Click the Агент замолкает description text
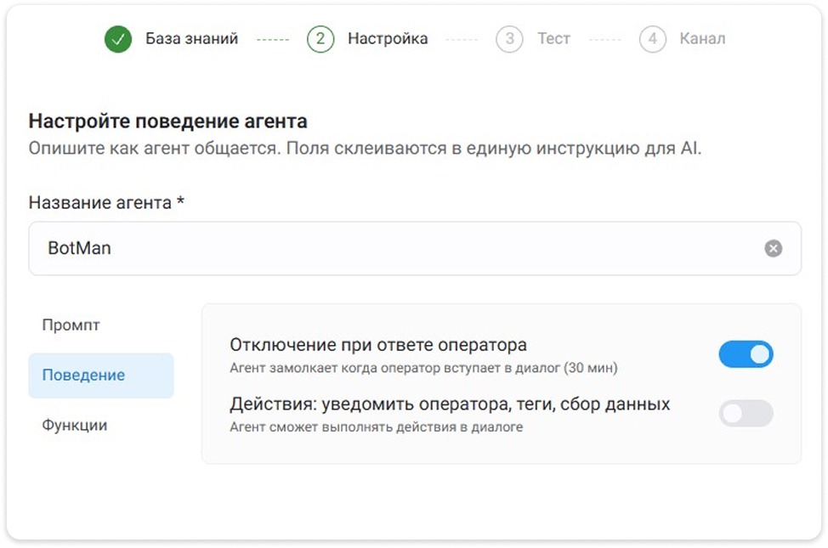Viewport: 828px width, 548px height. tap(423, 369)
